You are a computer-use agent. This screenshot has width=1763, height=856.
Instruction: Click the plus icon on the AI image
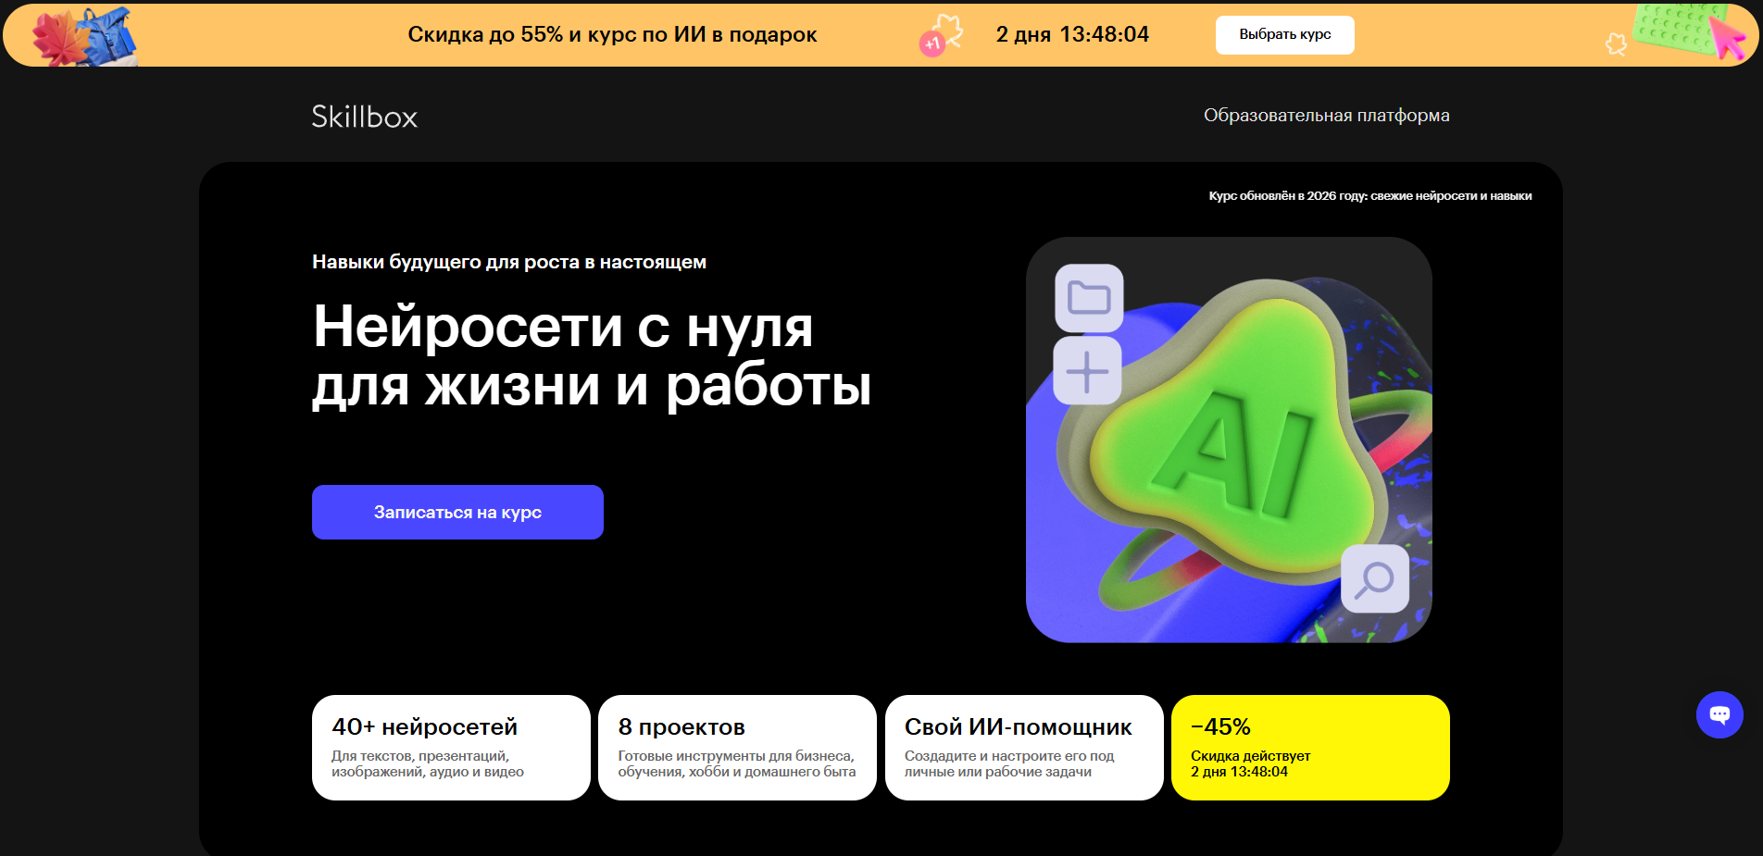click(x=1088, y=371)
